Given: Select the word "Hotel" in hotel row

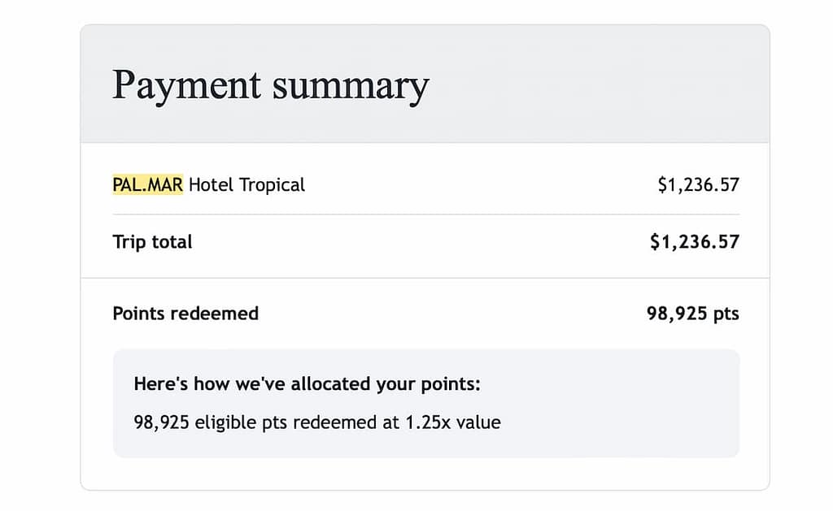Looking at the screenshot, I should pyautogui.click(x=212, y=184).
